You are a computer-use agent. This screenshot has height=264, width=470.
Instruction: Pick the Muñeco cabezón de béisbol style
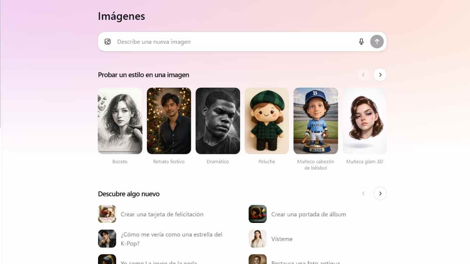click(316, 121)
